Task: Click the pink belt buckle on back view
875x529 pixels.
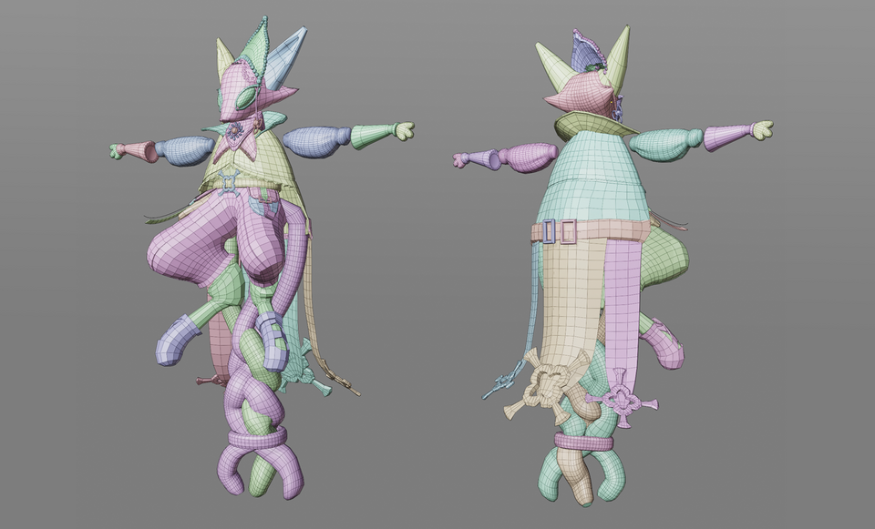Action: coord(569,231)
